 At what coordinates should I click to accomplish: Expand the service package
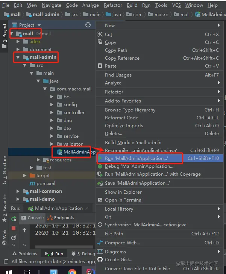(52, 136)
